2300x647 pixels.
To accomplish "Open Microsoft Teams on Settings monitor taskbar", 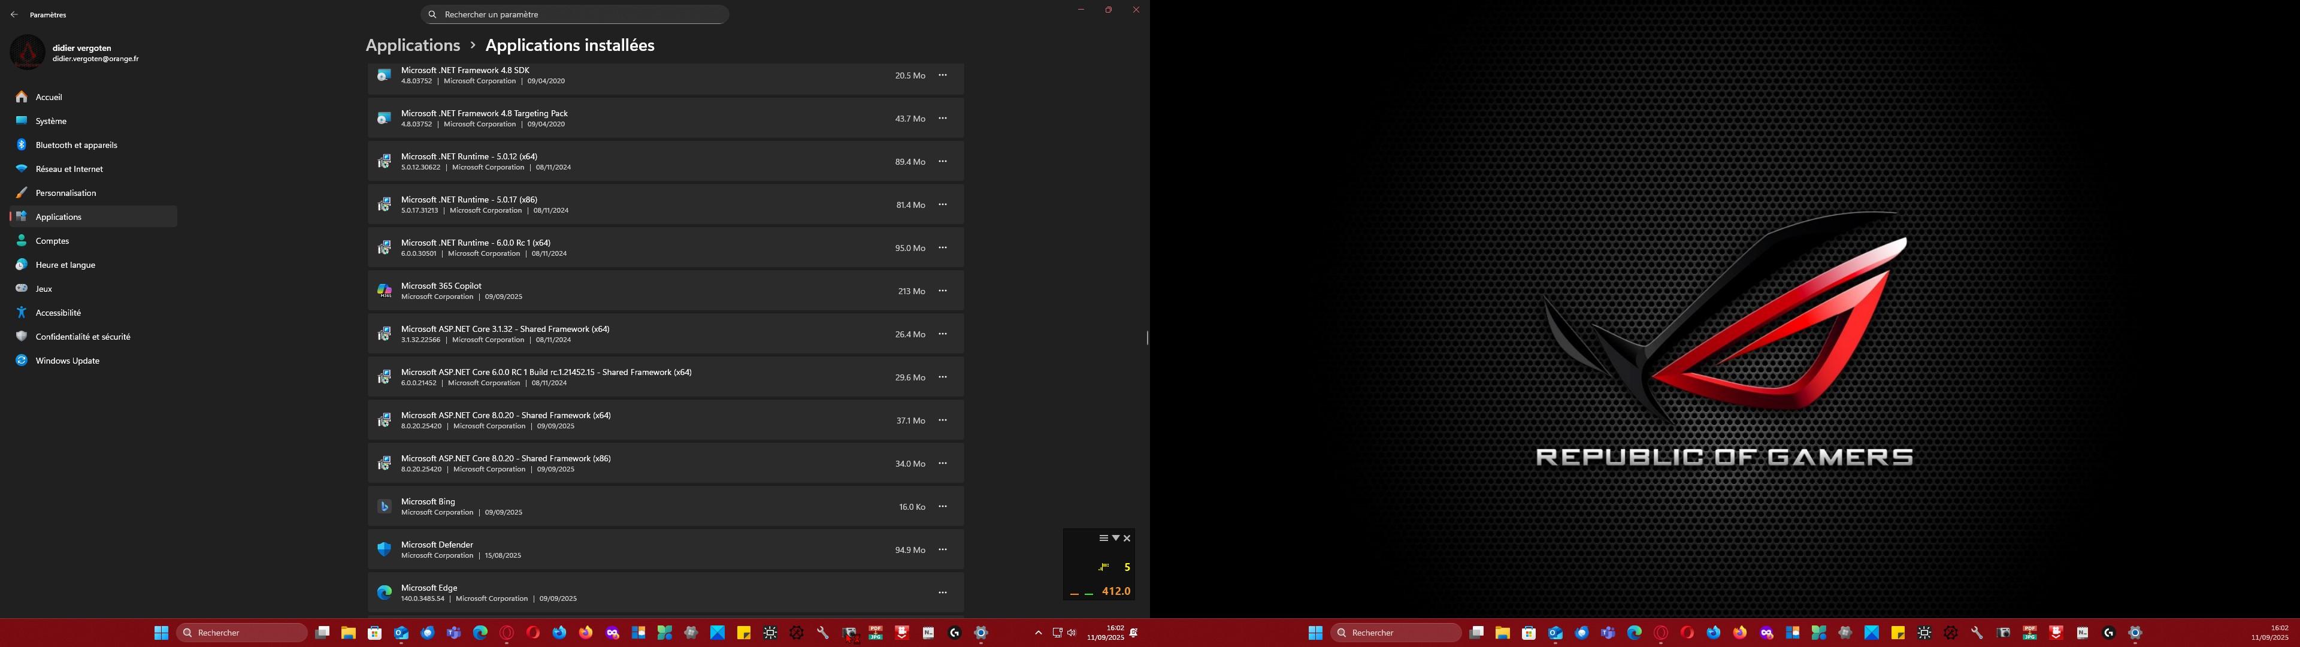I will click(x=453, y=633).
